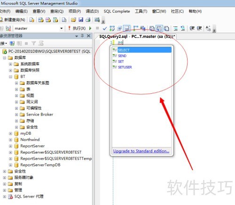Expand the 系统数据库 folder
Viewport: 235px width, 205px height.
click(10, 64)
